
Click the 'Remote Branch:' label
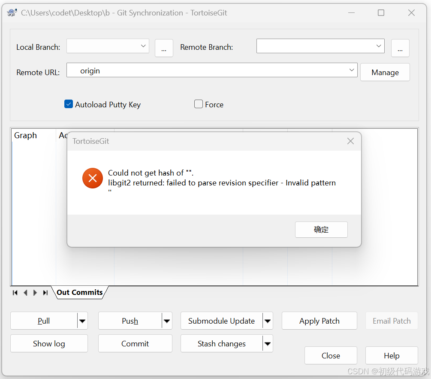point(207,47)
